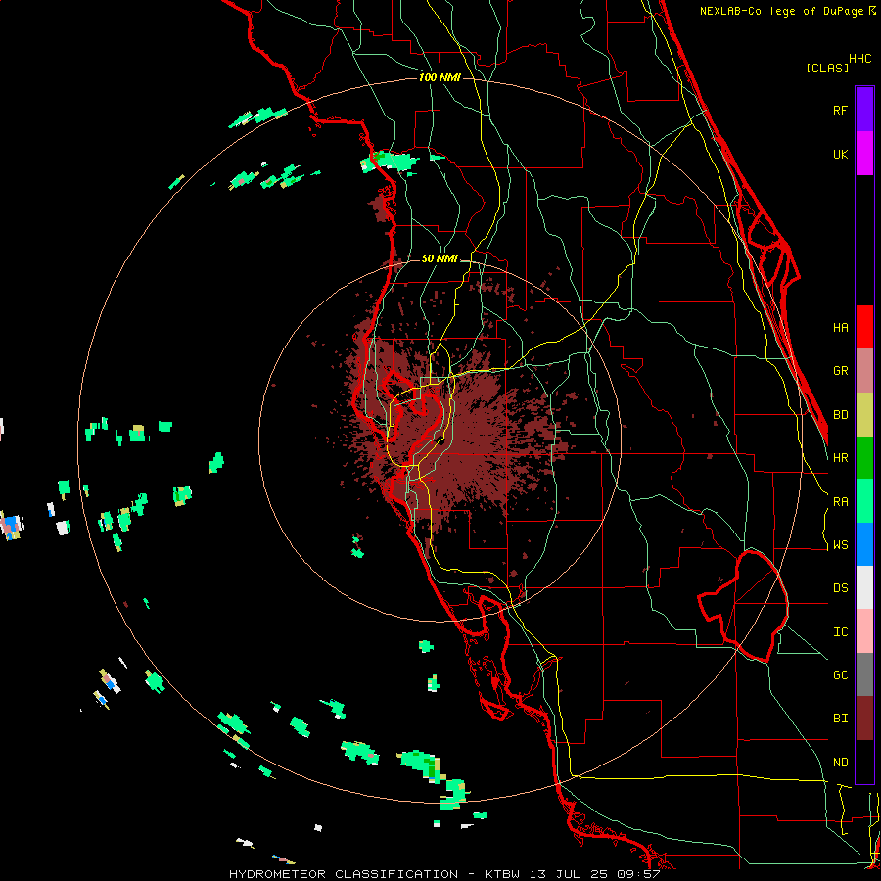Click the RF legend label

click(x=840, y=110)
